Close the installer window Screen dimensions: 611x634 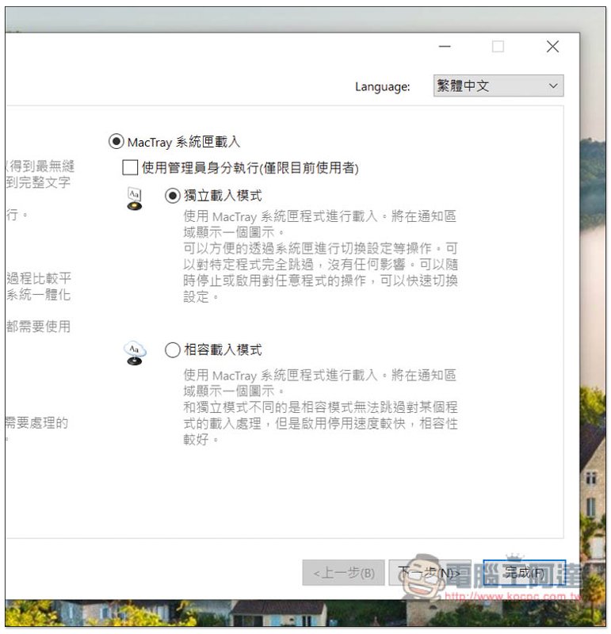pyautogui.click(x=552, y=47)
